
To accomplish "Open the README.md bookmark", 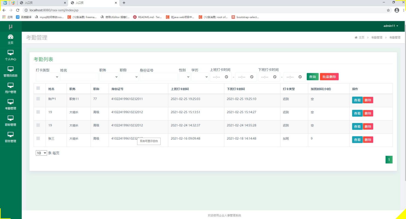I will point(147,17).
